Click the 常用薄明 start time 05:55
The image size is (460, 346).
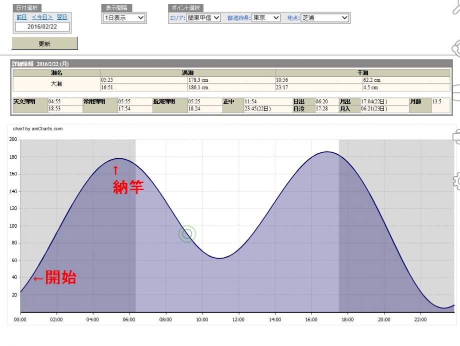click(x=135, y=101)
